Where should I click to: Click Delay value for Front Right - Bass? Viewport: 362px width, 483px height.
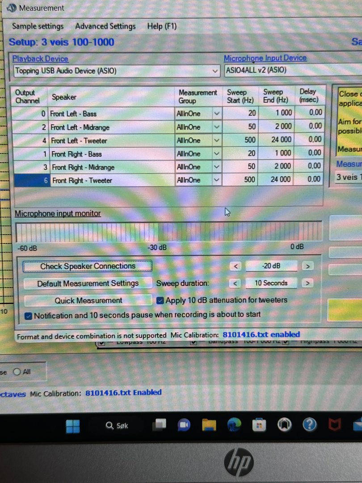(x=309, y=153)
